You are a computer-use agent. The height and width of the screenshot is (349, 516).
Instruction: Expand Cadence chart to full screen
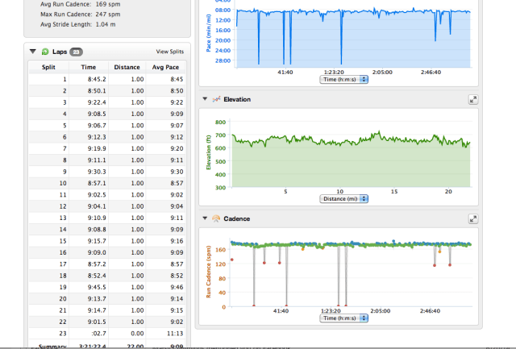click(x=473, y=218)
